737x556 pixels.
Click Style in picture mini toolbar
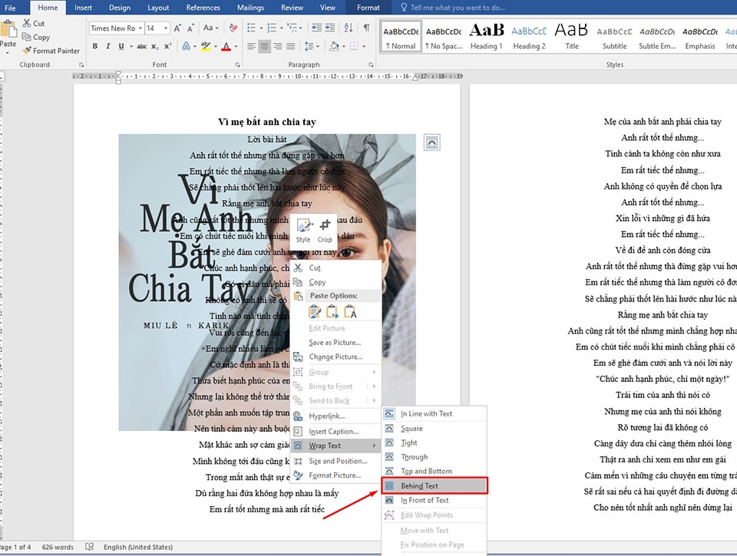tap(303, 231)
